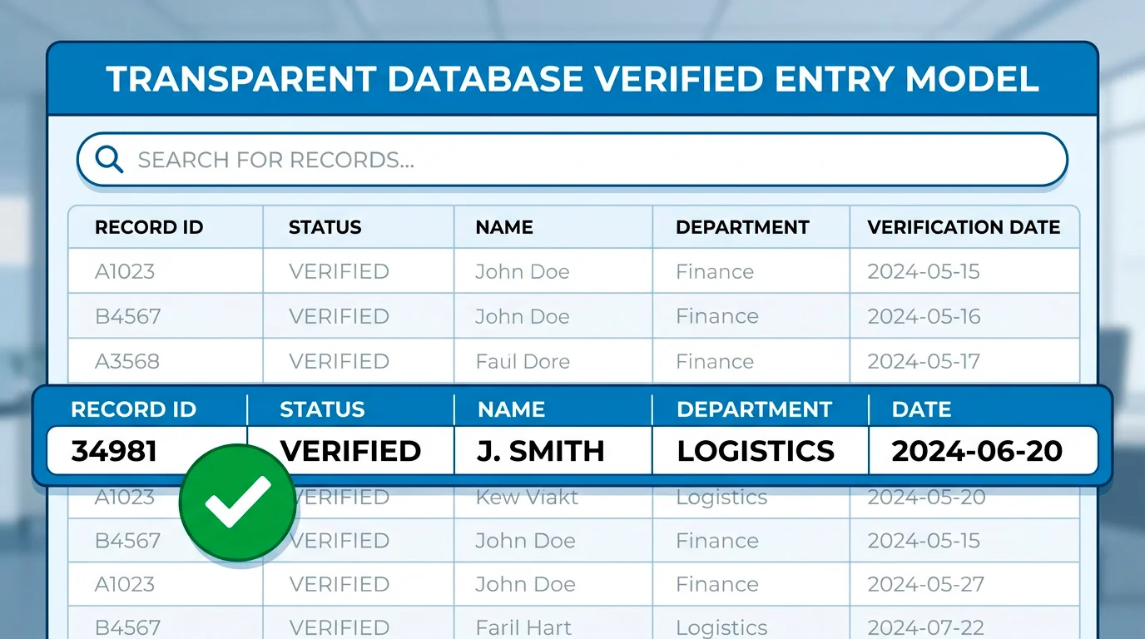Click VERIFIED in the 2024-05-16 row

point(340,316)
